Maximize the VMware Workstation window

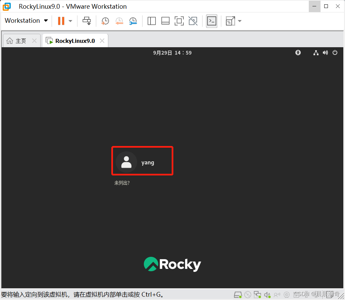326,6
